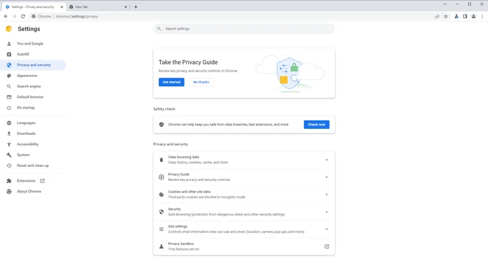Image resolution: width=488 pixels, height=270 pixels.
Task: Click the share page icon in address bar
Action: [437, 16]
